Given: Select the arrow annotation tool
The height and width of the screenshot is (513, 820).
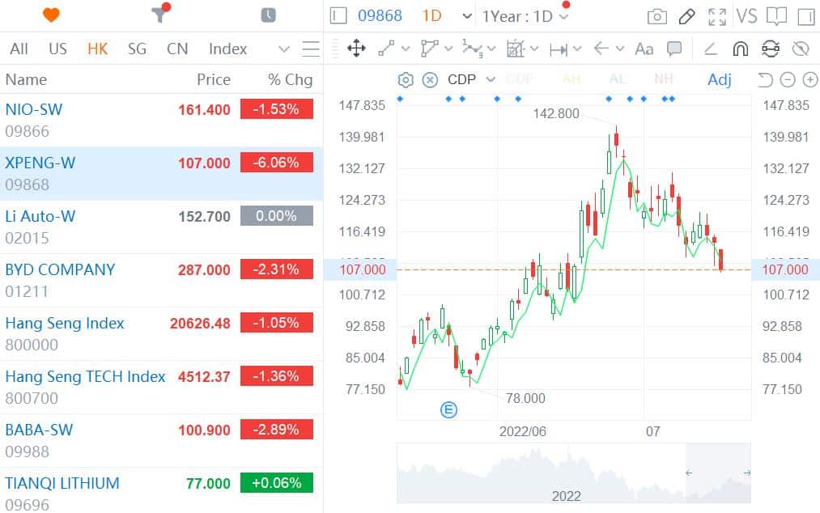Looking at the screenshot, I should pyautogui.click(x=601, y=49).
